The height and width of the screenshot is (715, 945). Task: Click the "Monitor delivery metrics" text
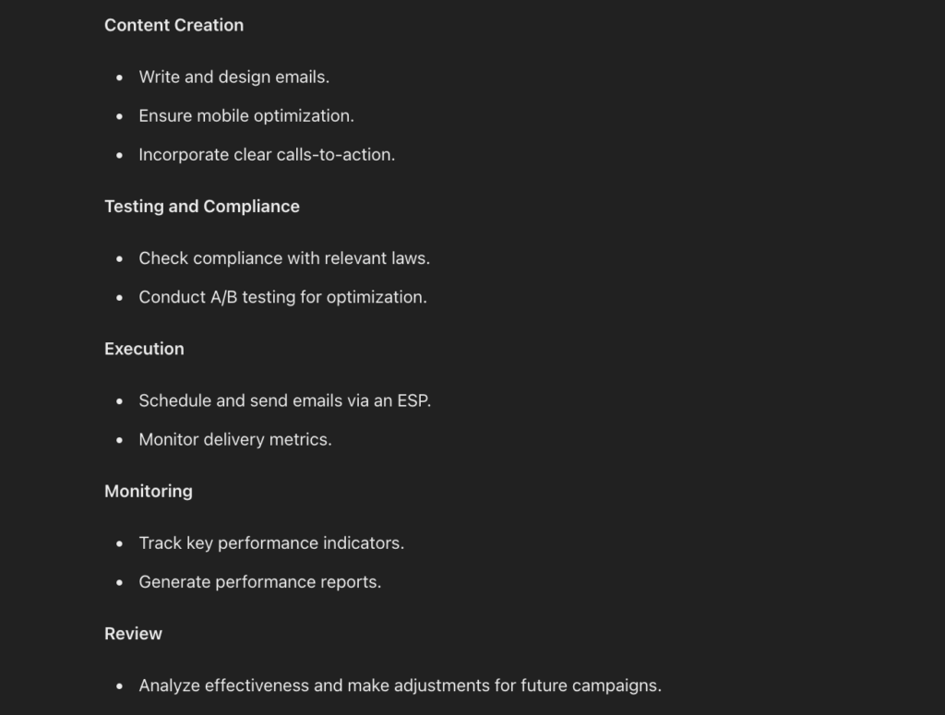[x=234, y=439]
